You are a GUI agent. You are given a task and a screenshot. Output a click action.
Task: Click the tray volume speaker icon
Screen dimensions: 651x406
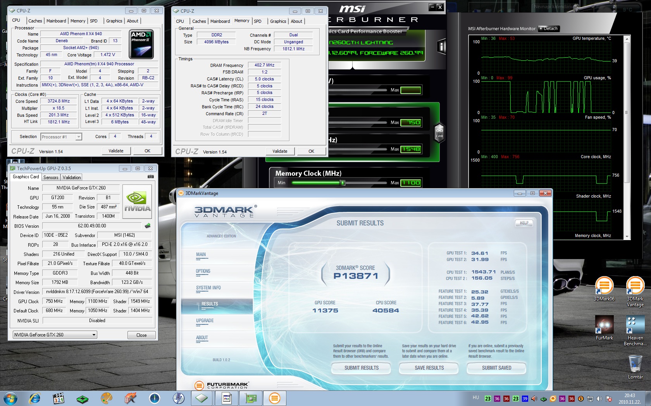pos(599,399)
